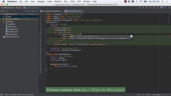Open the Window menu
Screen dimensions: 171x96
click(x=87, y=1)
